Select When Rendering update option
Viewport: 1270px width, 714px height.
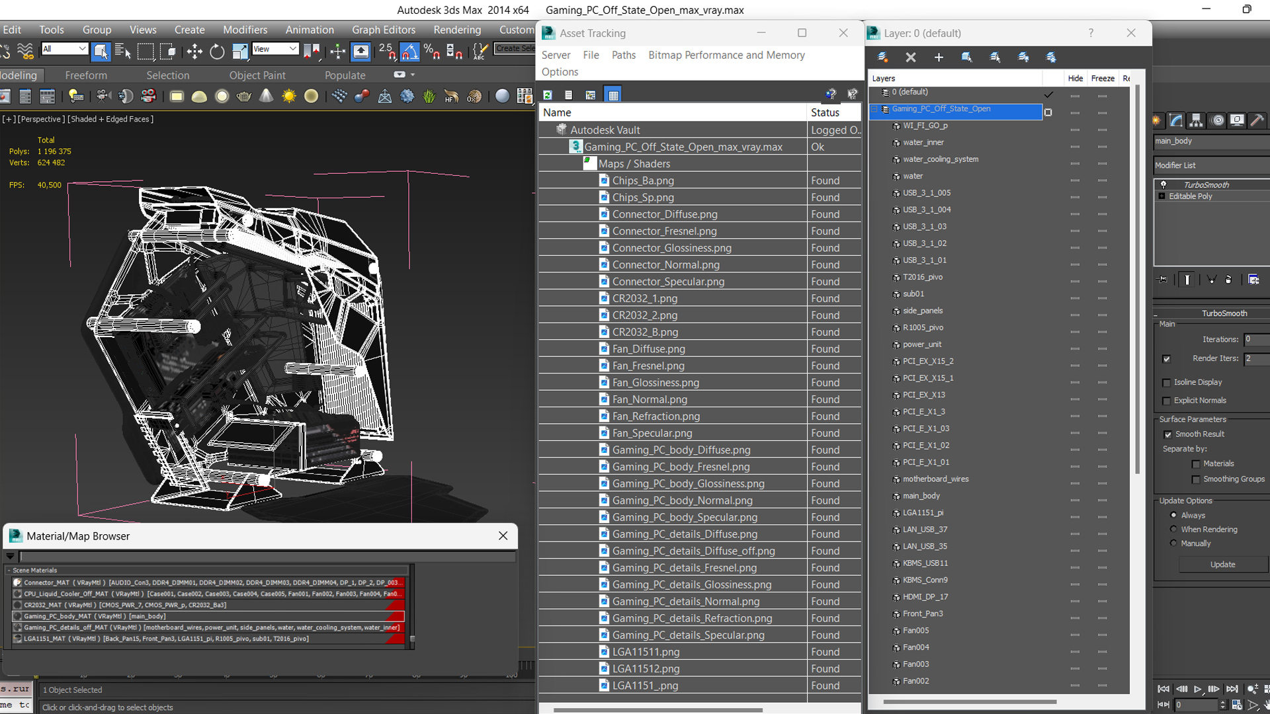[x=1174, y=529]
